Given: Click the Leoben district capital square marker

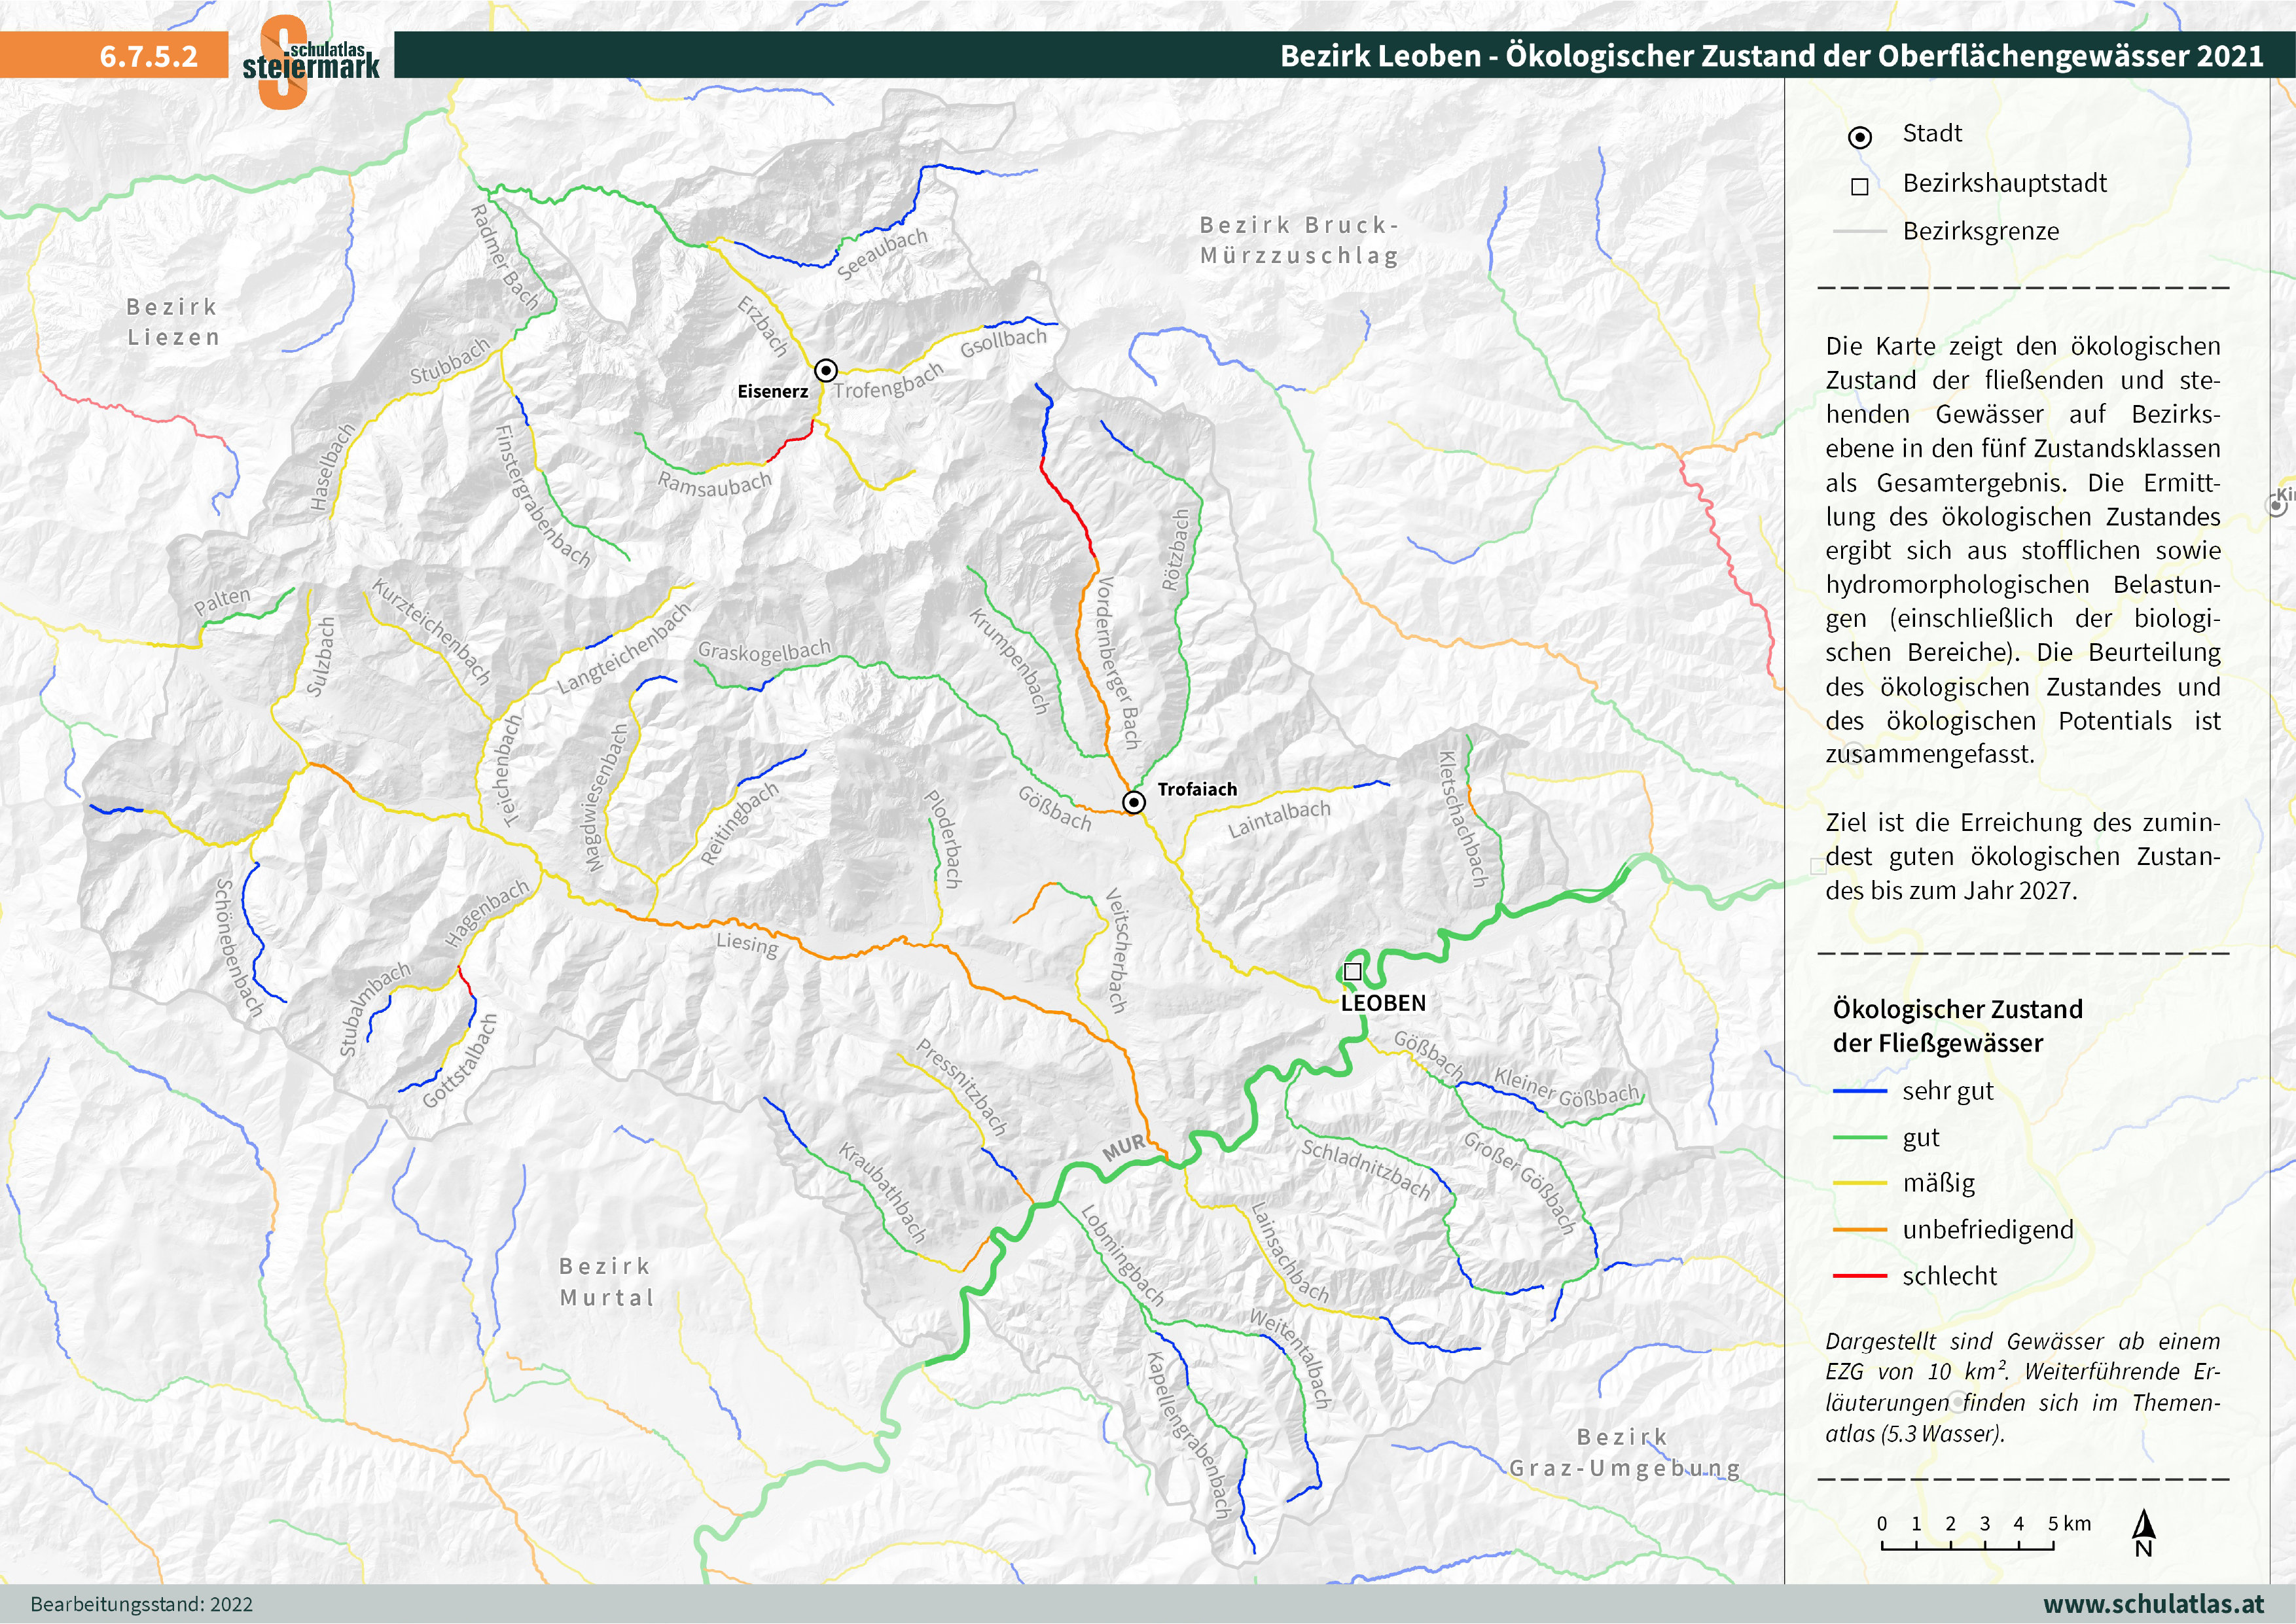Looking at the screenshot, I should 1352,971.
